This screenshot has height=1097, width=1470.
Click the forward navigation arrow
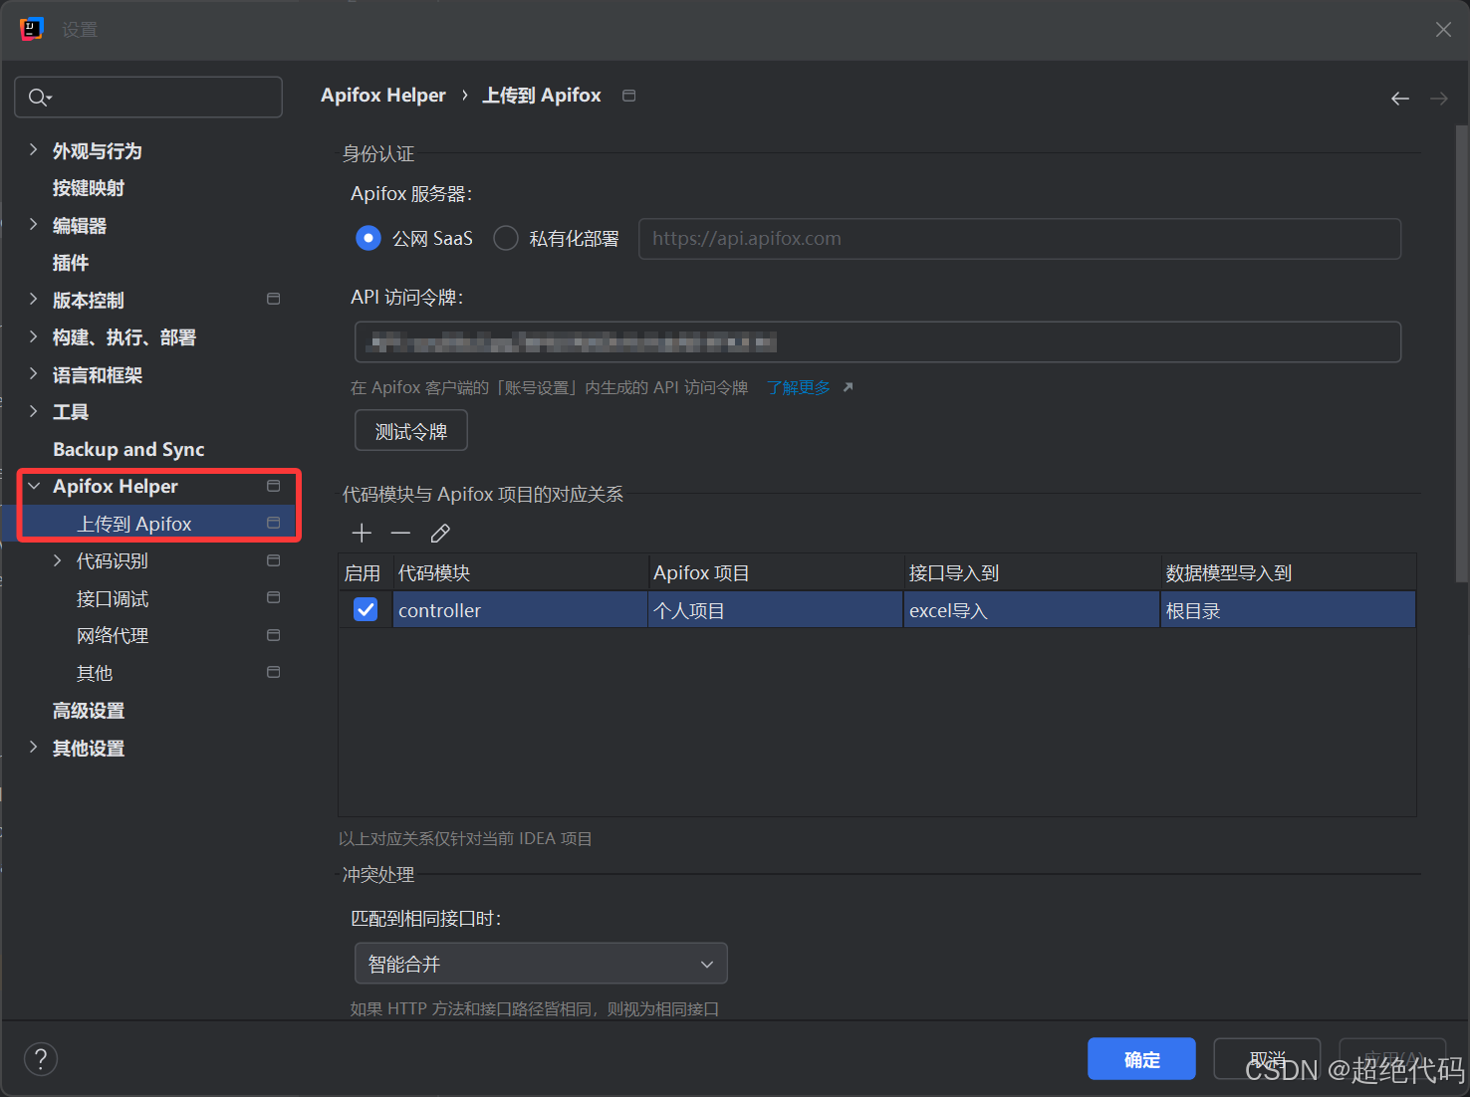click(1439, 99)
